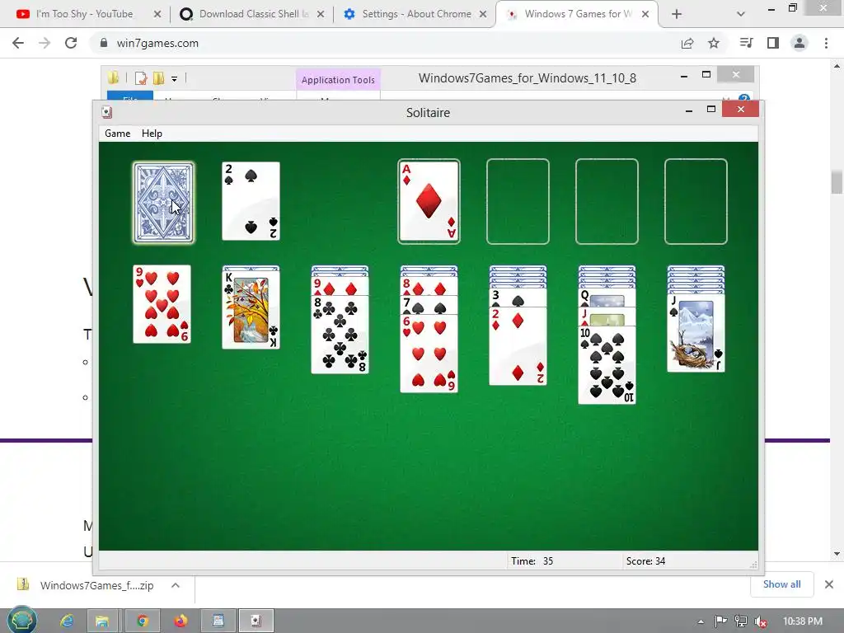
Task: Select the red jack in sixth column
Action: point(607,316)
